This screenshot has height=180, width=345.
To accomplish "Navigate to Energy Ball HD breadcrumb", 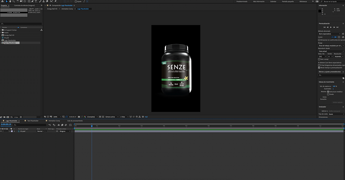I will (52, 9).
